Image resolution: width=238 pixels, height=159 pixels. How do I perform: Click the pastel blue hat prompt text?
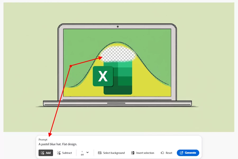(x=58, y=144)
